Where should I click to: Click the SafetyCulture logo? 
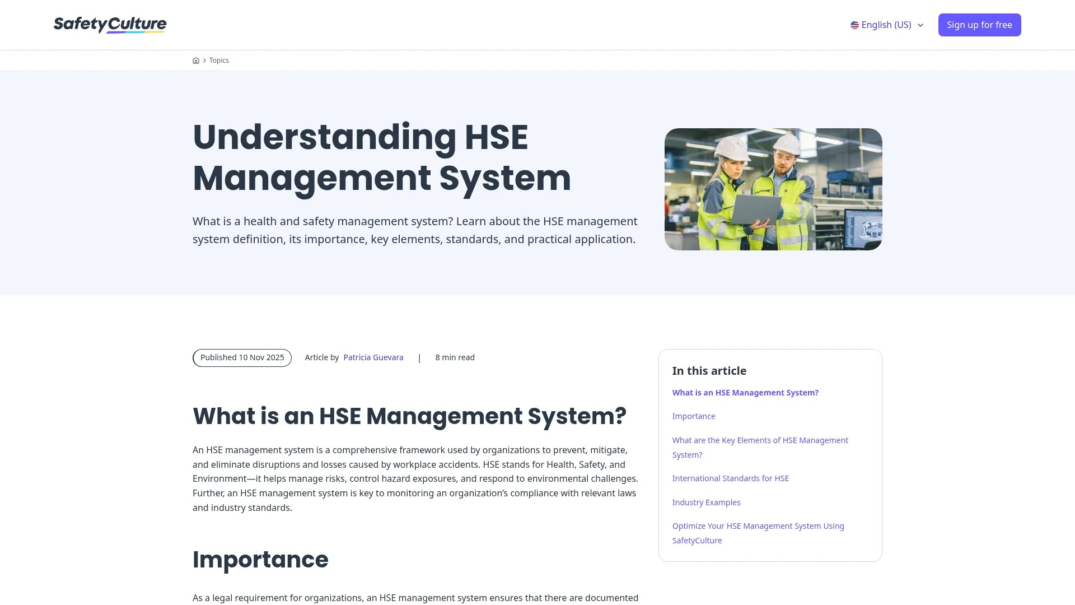pyautogui.click(x=110, y=25)
